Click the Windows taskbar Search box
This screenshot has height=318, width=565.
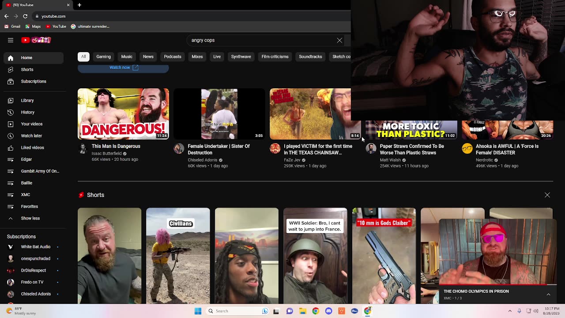pyautogui.click(x=238, y=311)
